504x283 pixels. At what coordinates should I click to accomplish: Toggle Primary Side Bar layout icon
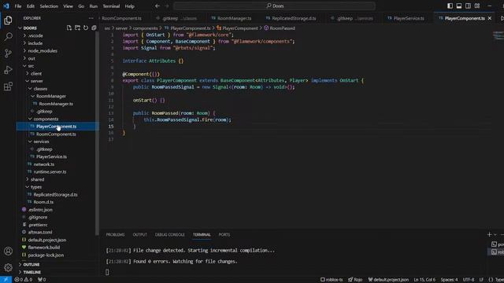[450, 6]
